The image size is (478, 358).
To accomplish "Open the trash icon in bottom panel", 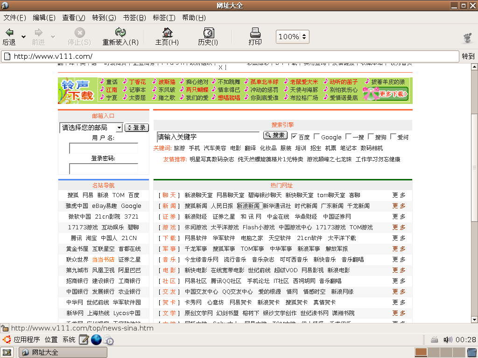I will (x=473, y=352).
